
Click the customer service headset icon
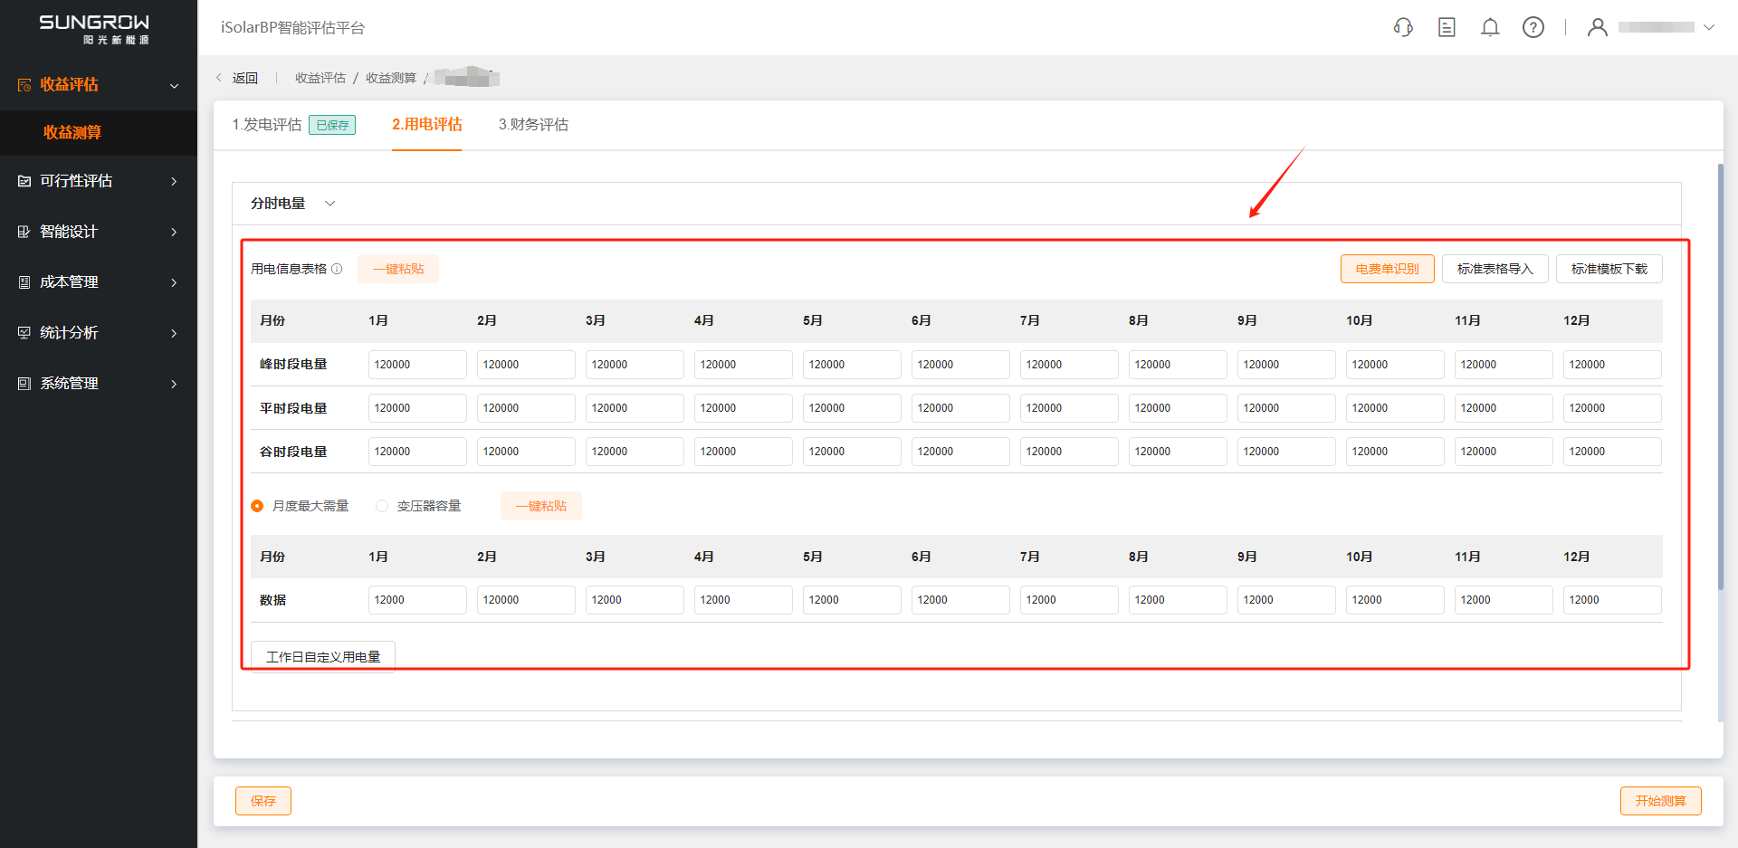pos(1403,27)
